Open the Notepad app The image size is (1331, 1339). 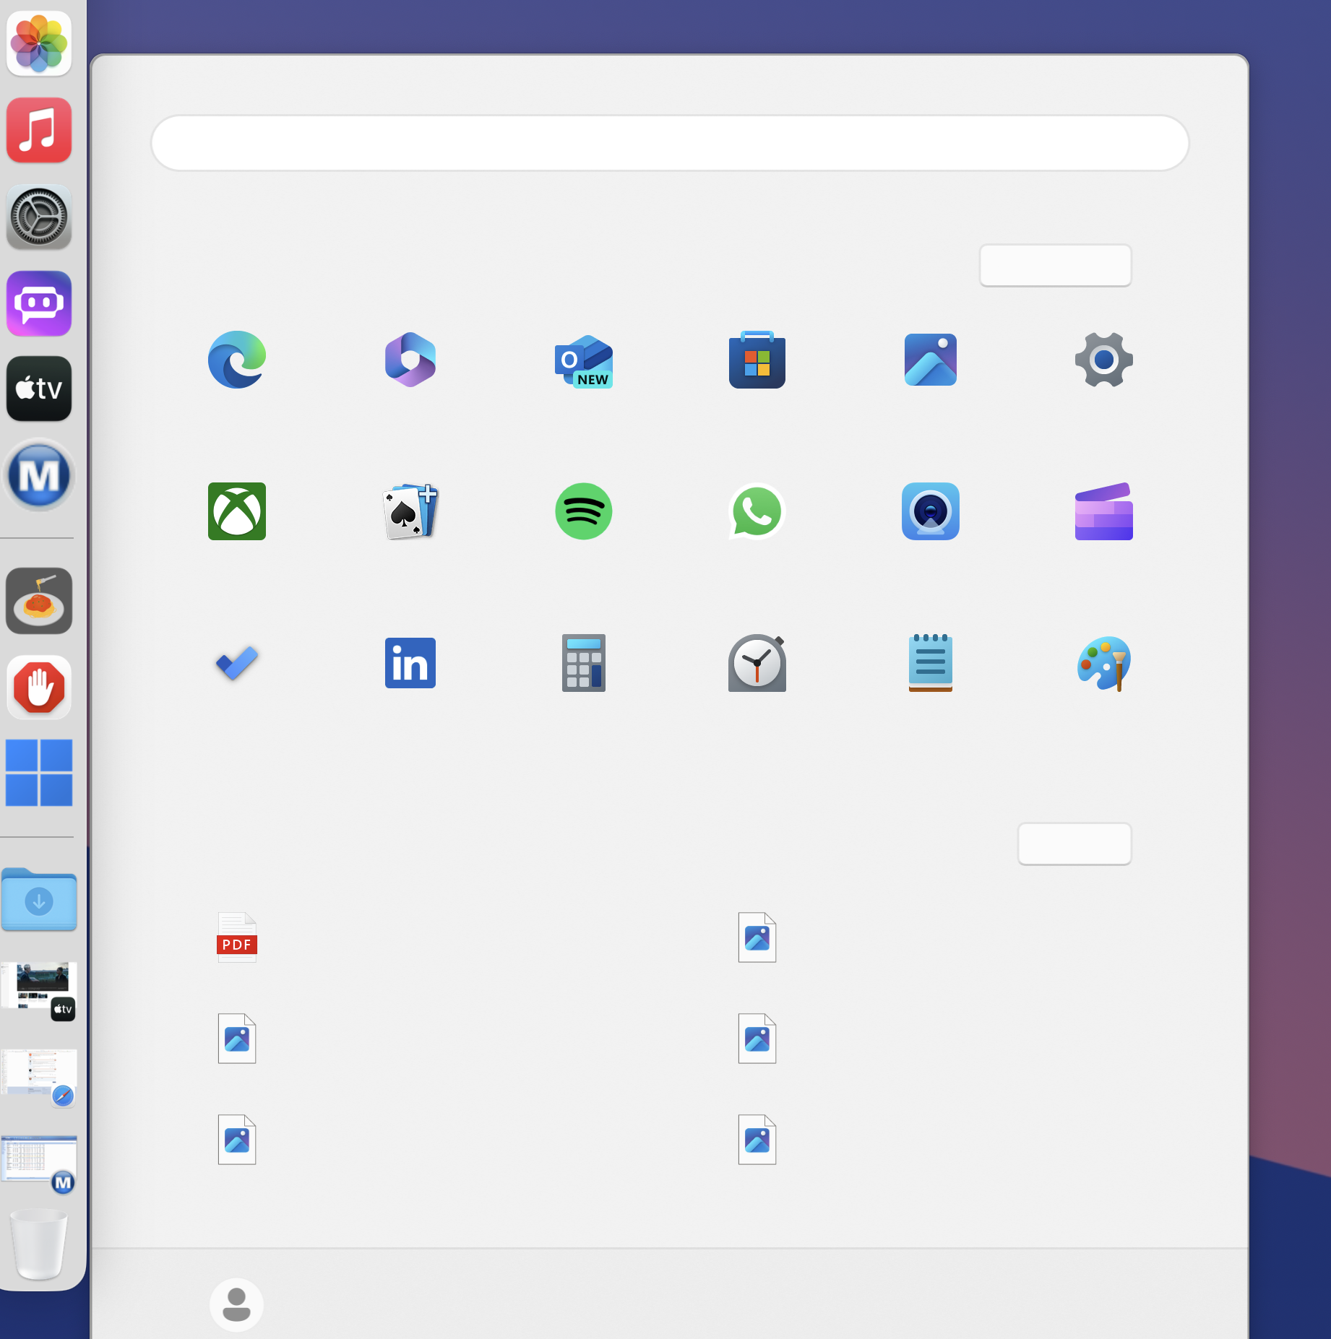(931, 663)
